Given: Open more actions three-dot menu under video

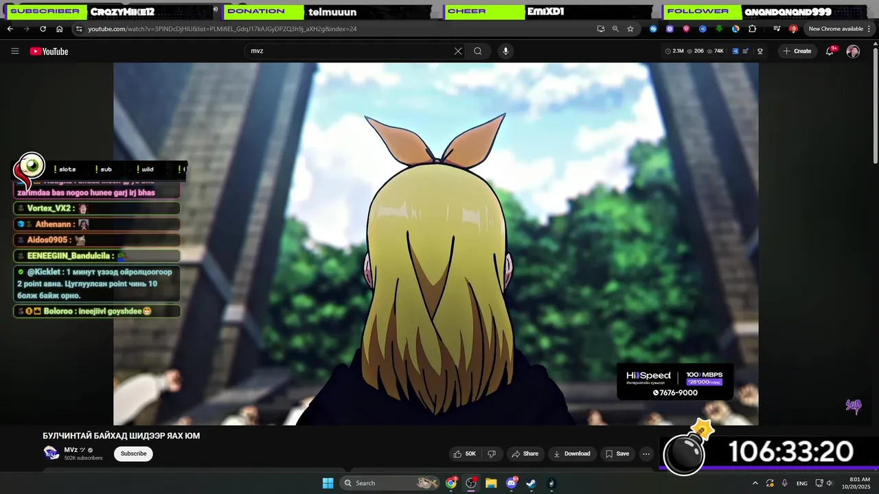Looking at the screenshot, I should click(646, 454).
